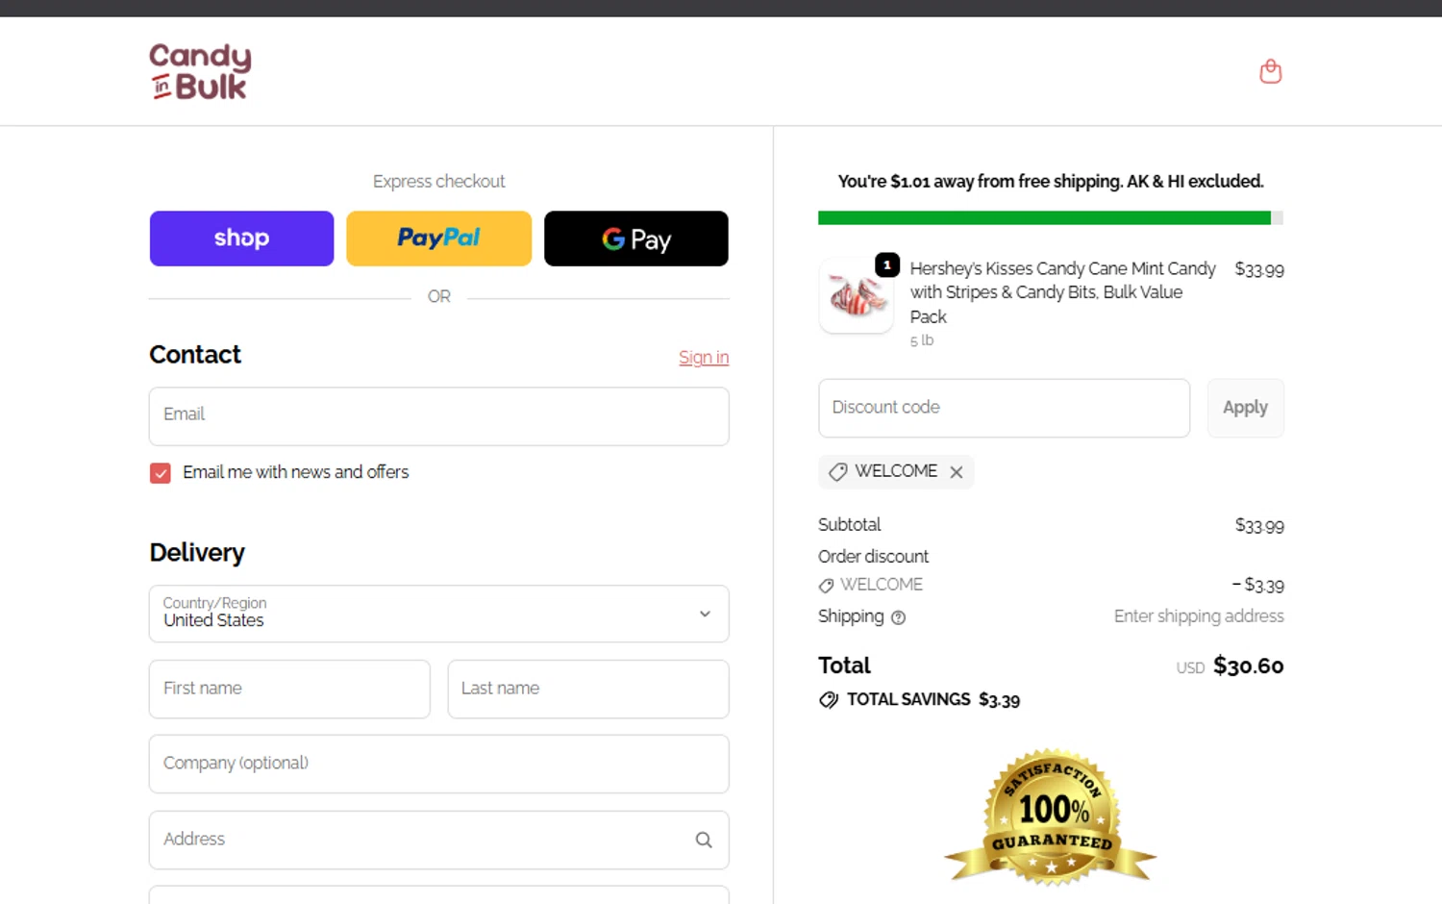Open the shopping bag cart icon
The height and width of the screenshot is (904, 1442).
pos(1270,72)
